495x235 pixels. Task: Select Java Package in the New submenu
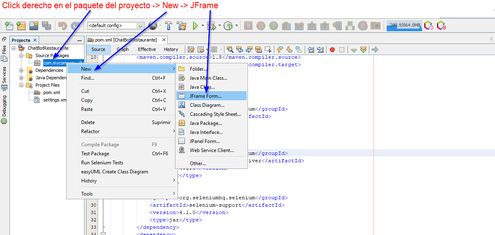(211, 123)
